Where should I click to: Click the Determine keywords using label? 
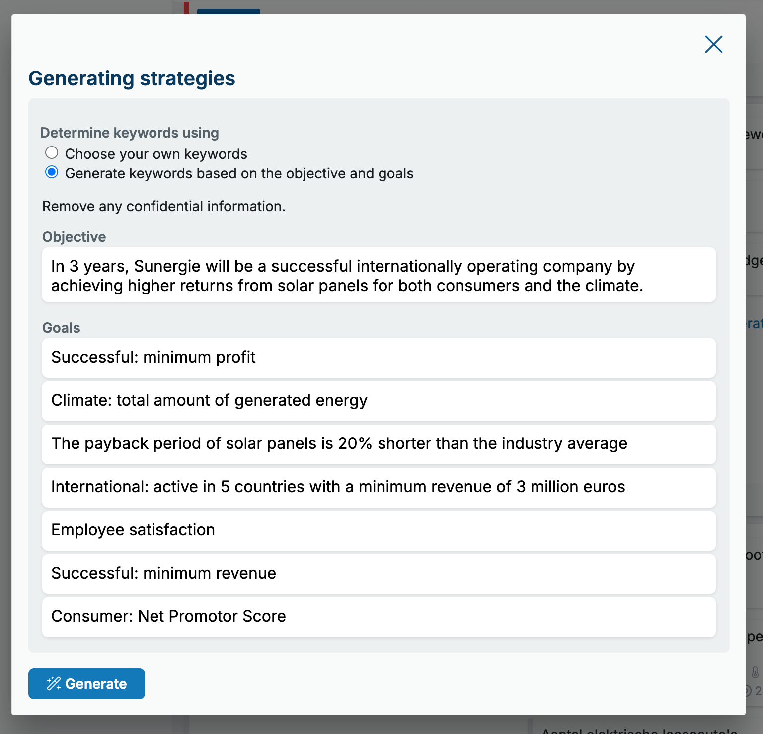pyautogui.click(x=130, y=133)
